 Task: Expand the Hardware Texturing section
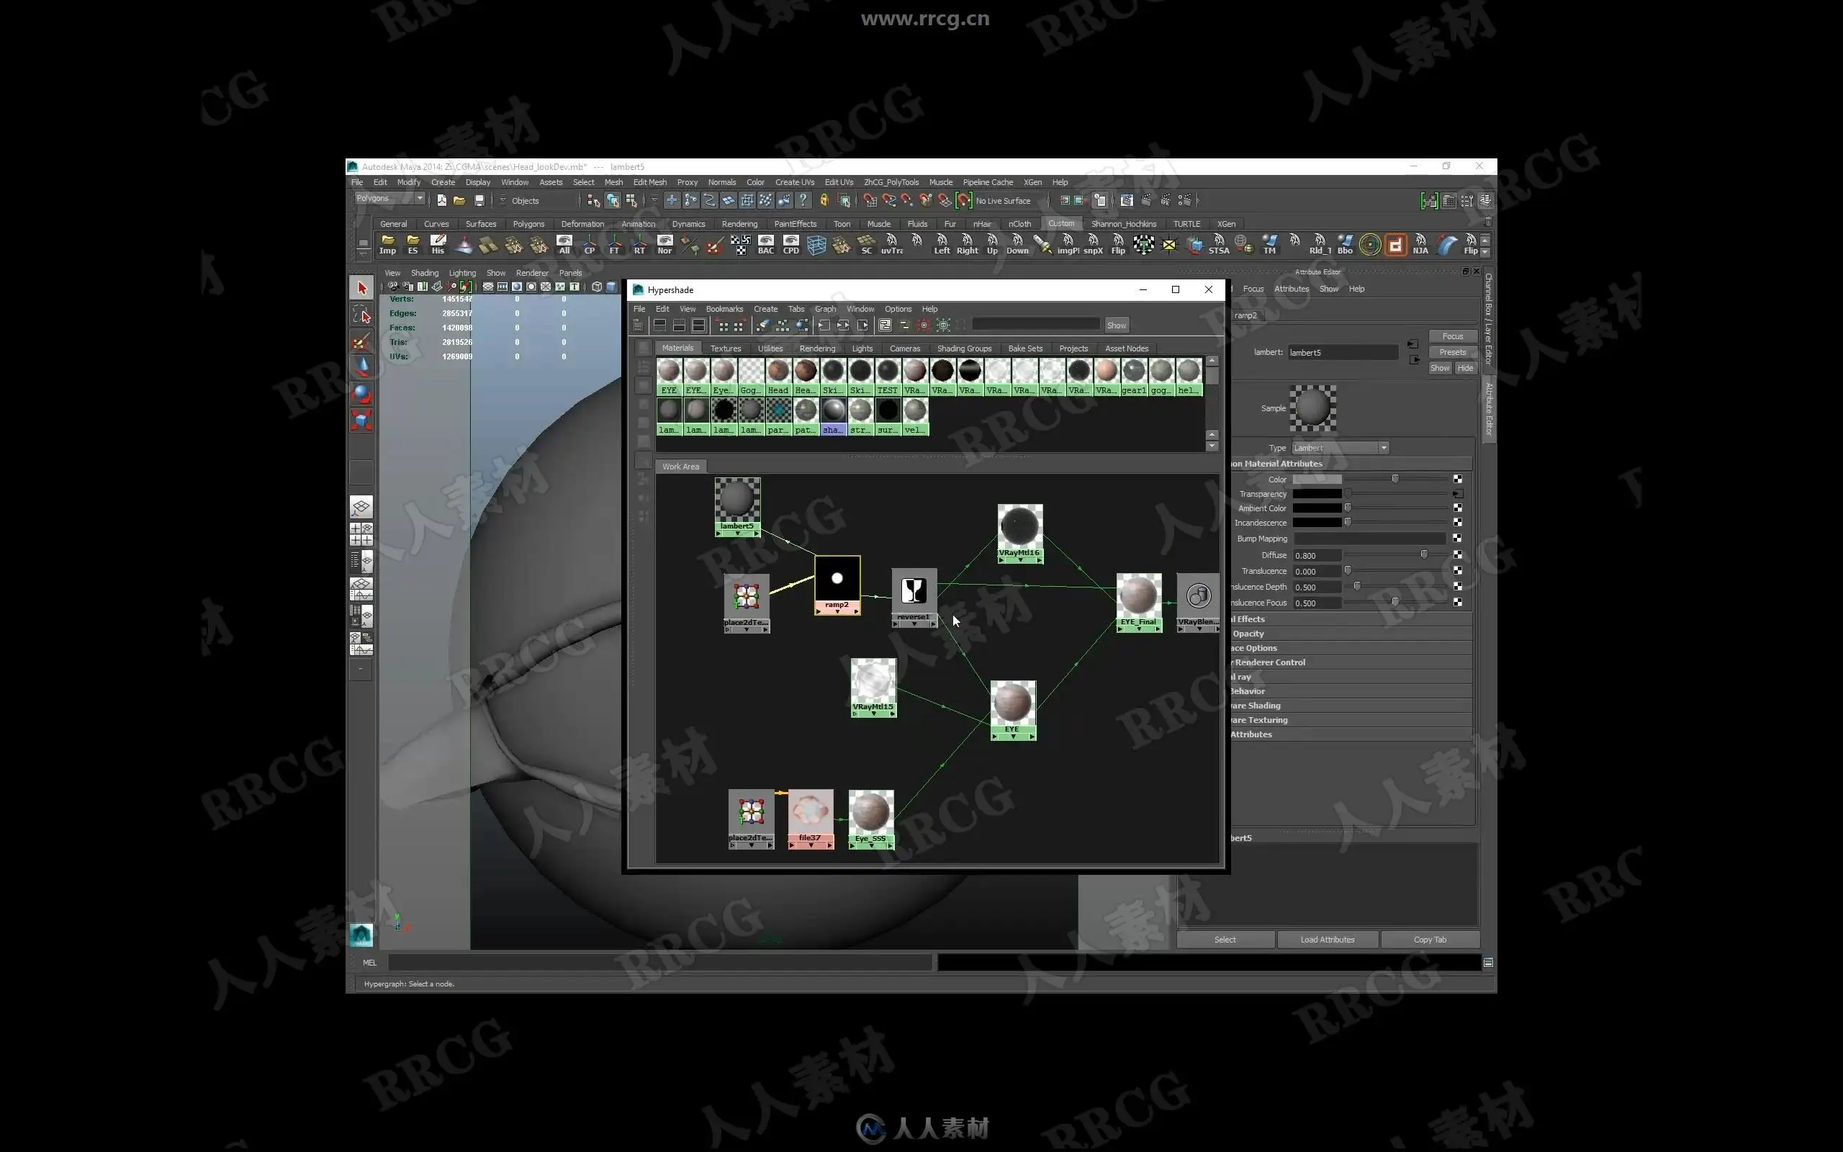1351,720
